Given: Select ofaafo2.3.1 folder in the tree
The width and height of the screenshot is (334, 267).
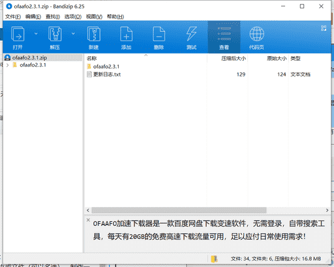Looking at the screenshot, I should coord(33,65).
